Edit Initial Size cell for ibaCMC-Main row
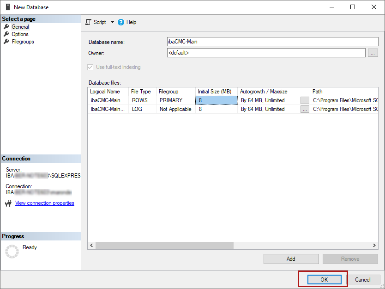Image resolution: width=385 pixels, height=289 pixels. [216, 100]
